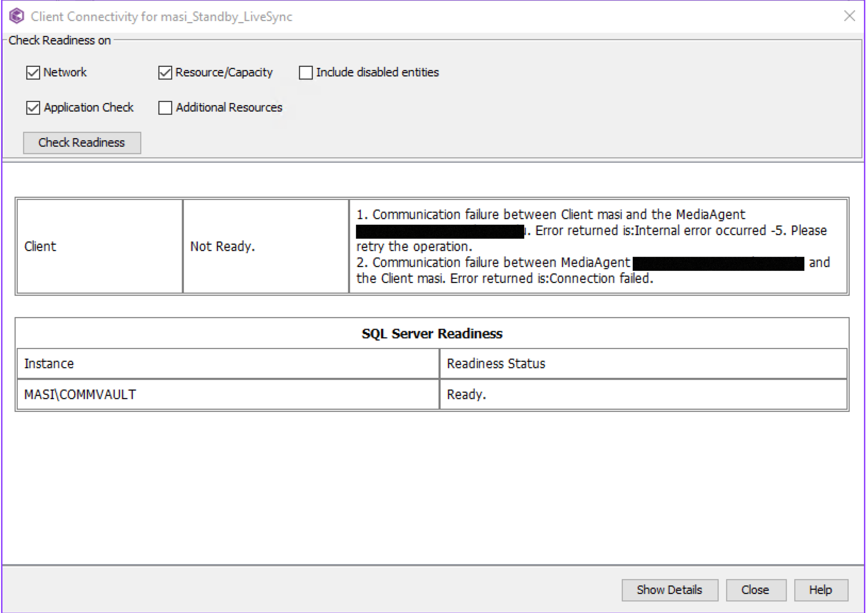Select the MASI\COMMVAULT instance cell
This screenshot has height=613, width=867.
[228, 395]
